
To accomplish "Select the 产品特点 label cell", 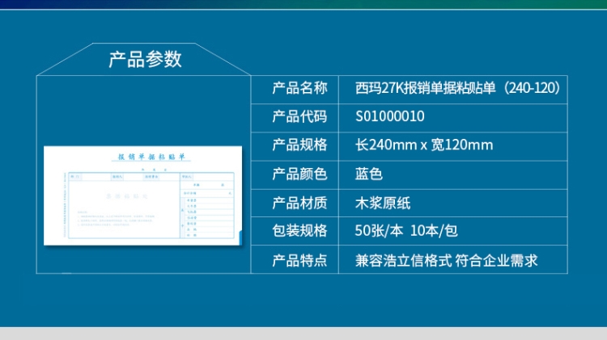I will click(x=299, y=260).
